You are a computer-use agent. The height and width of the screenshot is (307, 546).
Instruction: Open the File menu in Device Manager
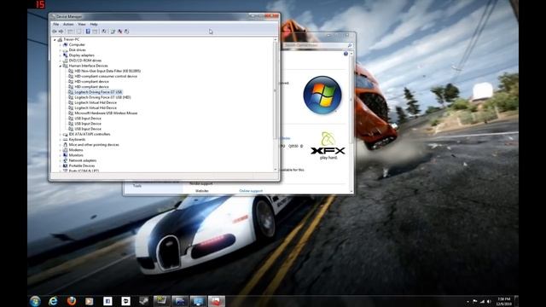pos(56,25)
